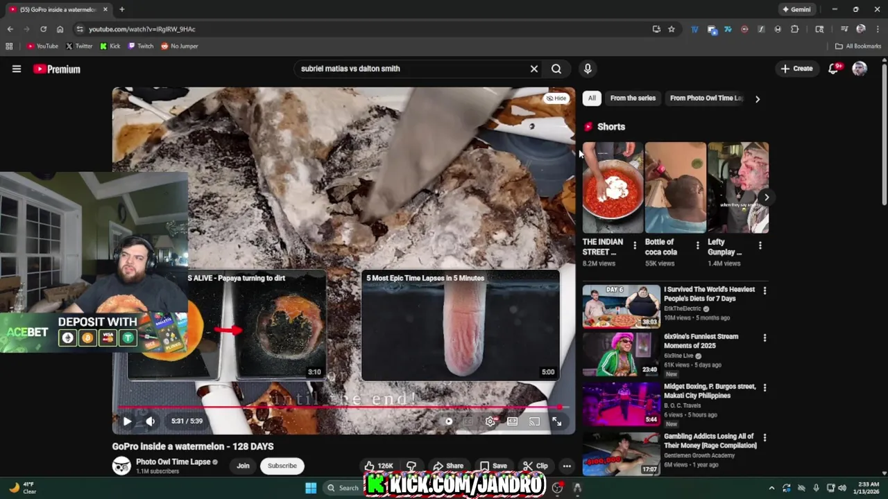Open the Create button

click(796, 69)
